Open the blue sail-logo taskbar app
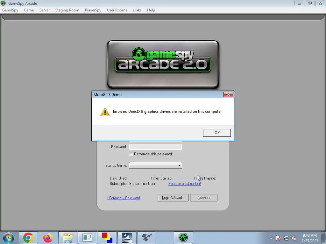This screenshot has height=244, width=326. coord(127,238)
